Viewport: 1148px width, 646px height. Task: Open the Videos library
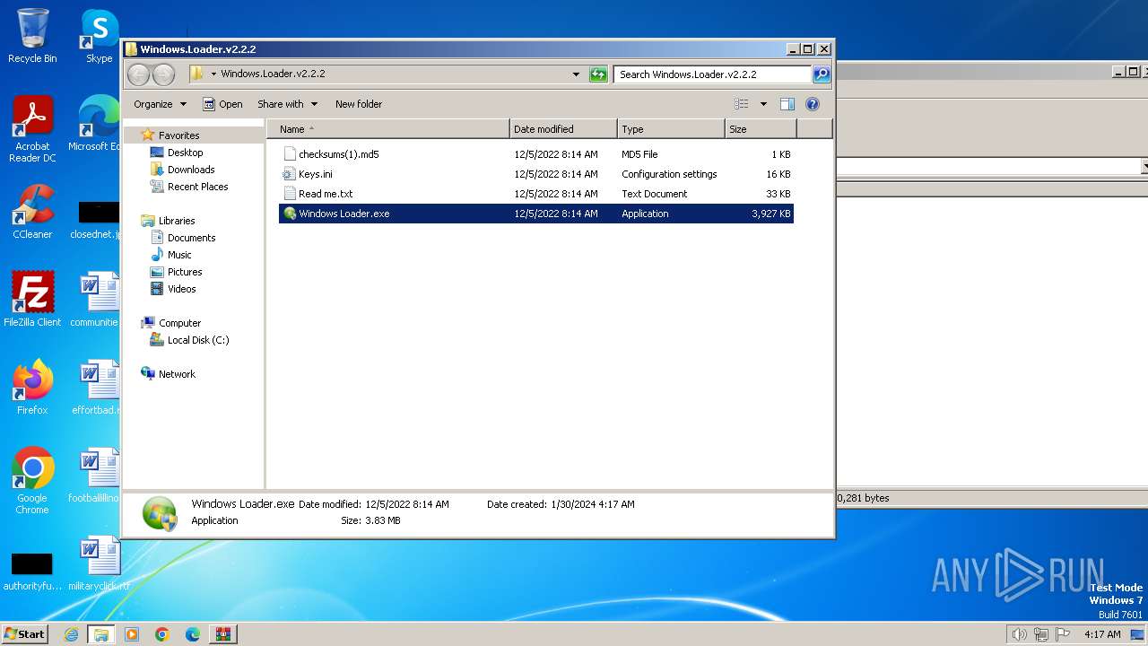click(x=181, y=289)
